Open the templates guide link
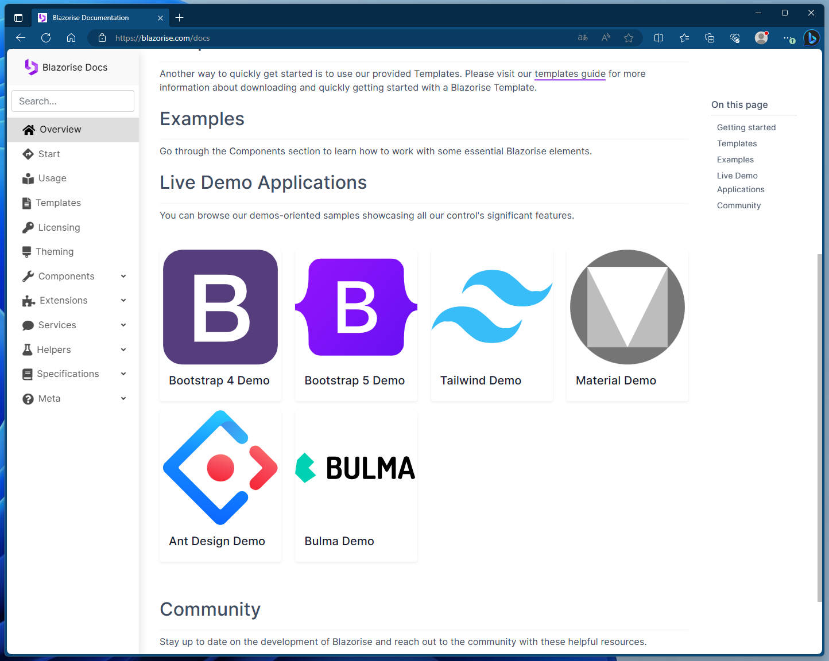This screenshot has height=661, width=829. point(570,74)
